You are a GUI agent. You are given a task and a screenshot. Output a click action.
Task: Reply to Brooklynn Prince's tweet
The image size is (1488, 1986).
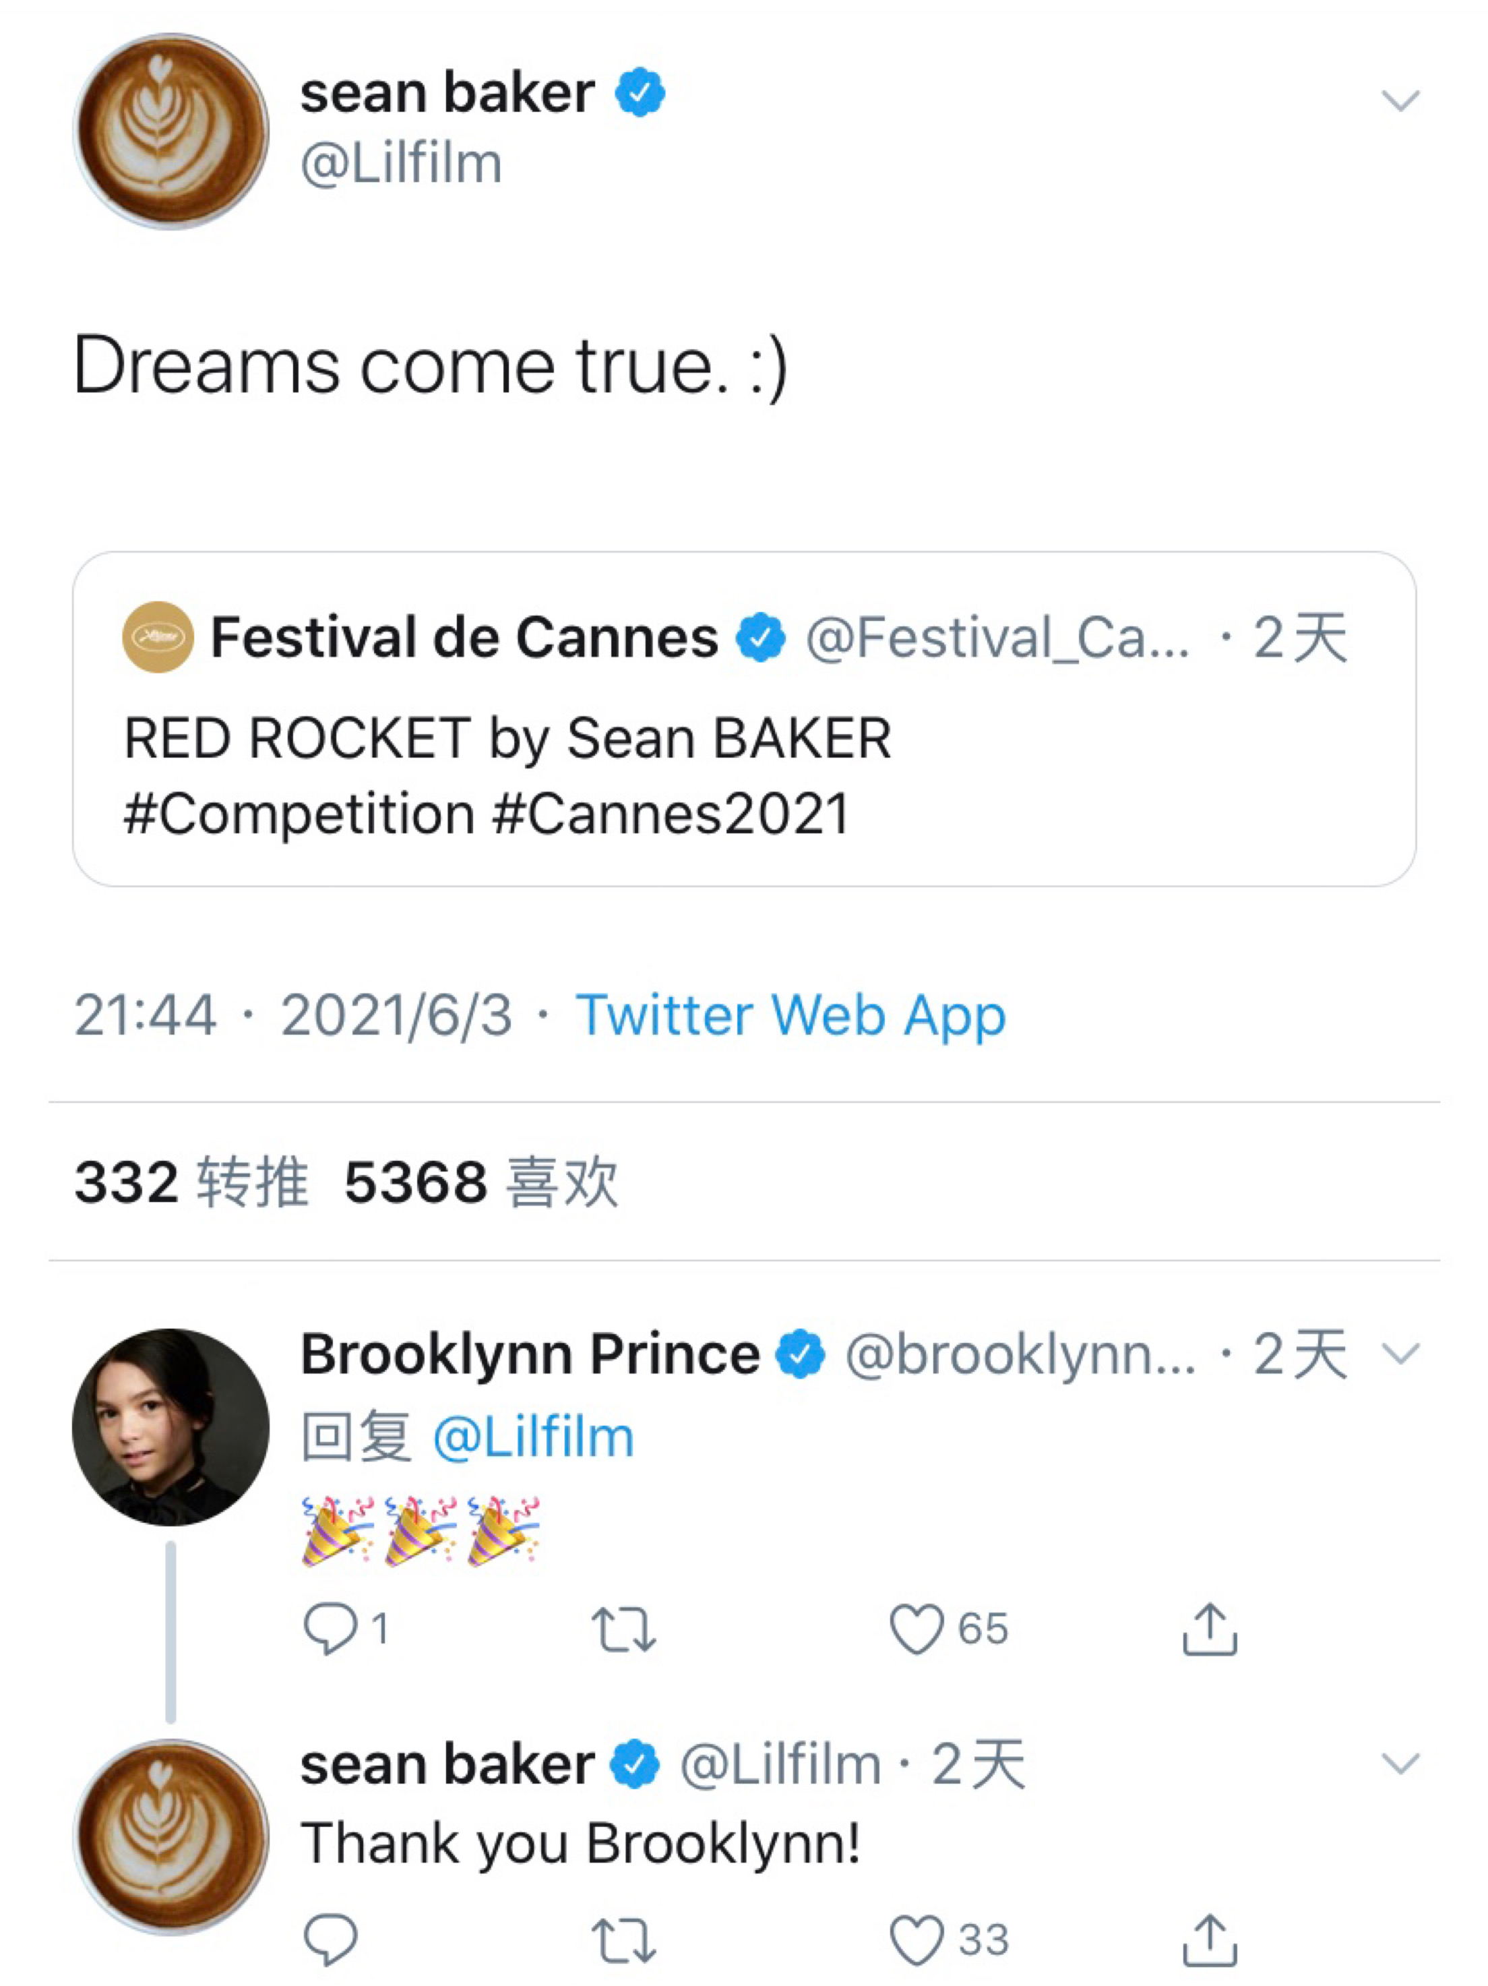click(x=330, y=1629)
